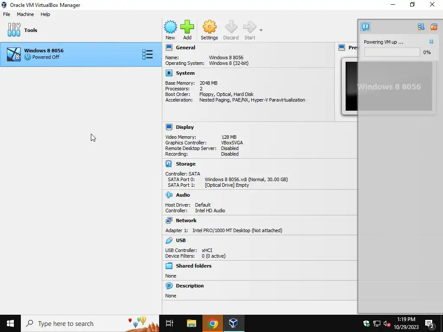The height and width of the screenshot is (332, 443).
Task: Click the System section header
Action: point(185,73)
